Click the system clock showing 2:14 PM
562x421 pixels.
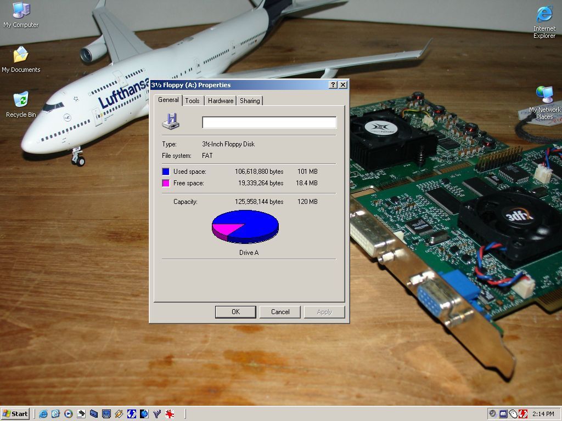pyautogui.click(x=543, y=414)
